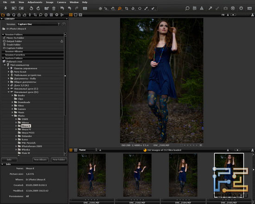The height and width of the screenshot is (204, 255).
Task: Rotate image counterclockwise with toolbar arrow
Action: pyautogui.click(x=31, y=8)
